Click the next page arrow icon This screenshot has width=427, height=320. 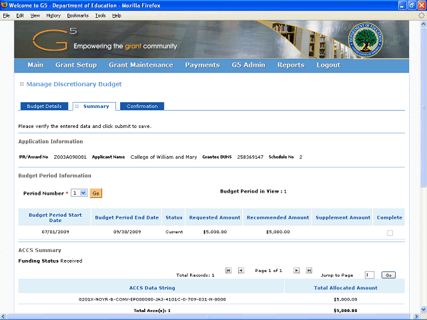[297, 271]
